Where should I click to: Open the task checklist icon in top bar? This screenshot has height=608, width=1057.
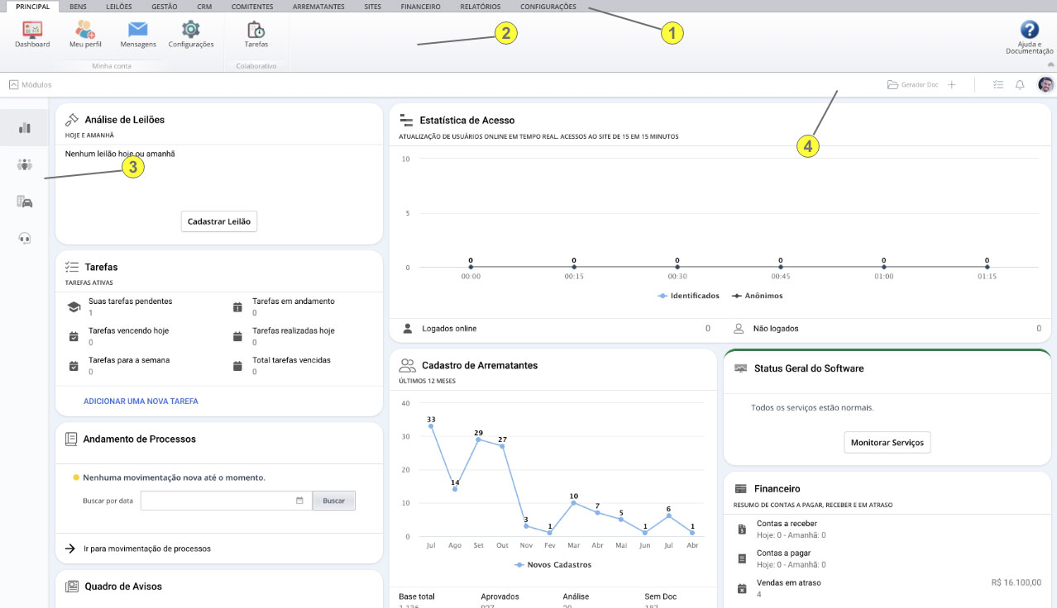tap(998, 85)
